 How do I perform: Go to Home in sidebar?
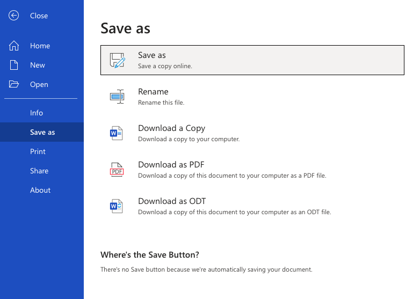tap(40, 46)
